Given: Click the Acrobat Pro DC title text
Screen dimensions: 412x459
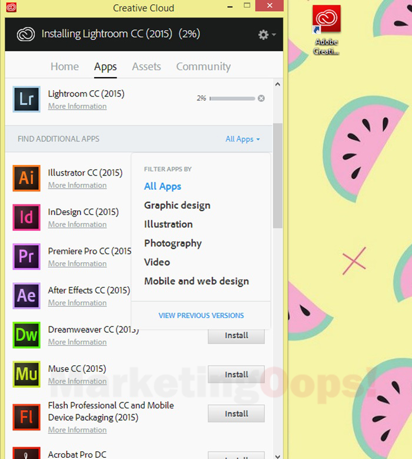Looking at the screenshot, I should tap(77, 454).
